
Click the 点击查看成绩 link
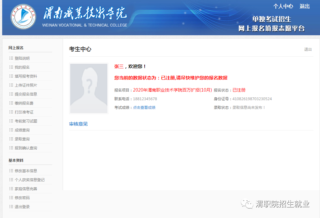click(144, 108)
